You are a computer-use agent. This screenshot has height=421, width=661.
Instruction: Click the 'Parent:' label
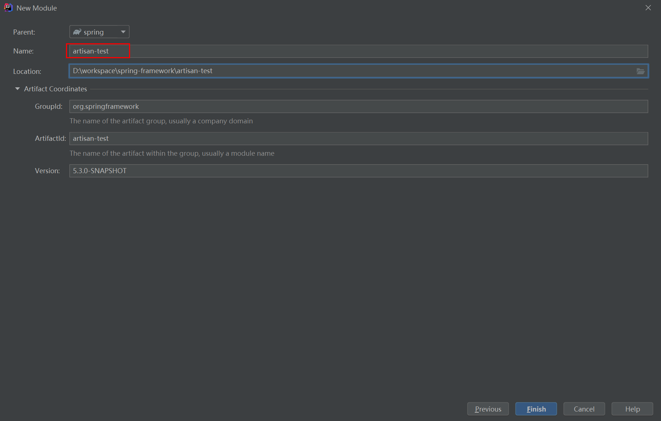24,32
